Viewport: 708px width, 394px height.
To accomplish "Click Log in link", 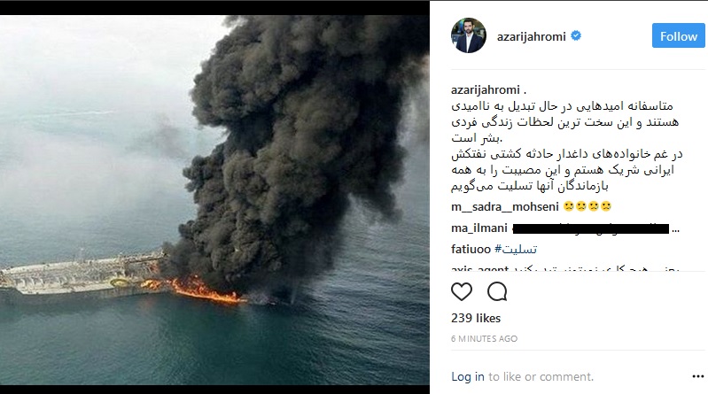I will point(467,376).
